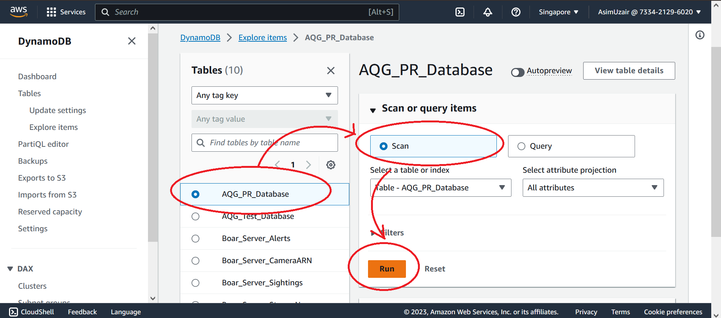Screen dimensions: 721x318
Task: Open the attribute projection dropdown
Action: point(593,188)
